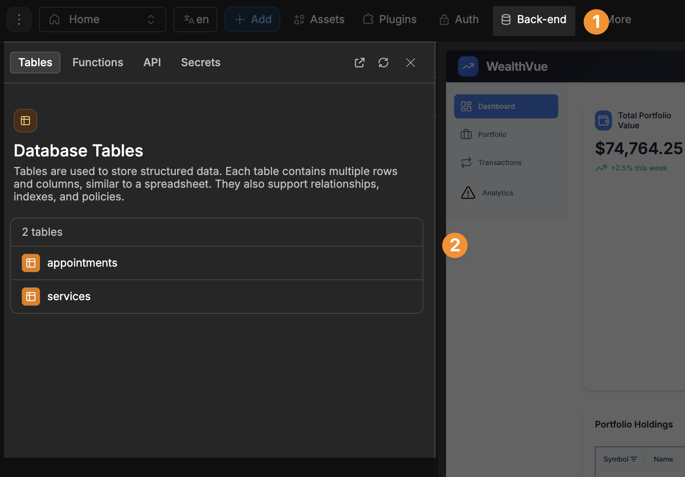Viewport: 685px width, 477px height.
Task: Click the Add button
Action: 252,19
